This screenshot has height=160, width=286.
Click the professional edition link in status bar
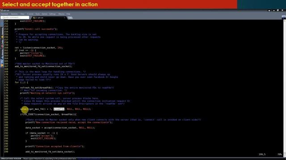point(88,159)
